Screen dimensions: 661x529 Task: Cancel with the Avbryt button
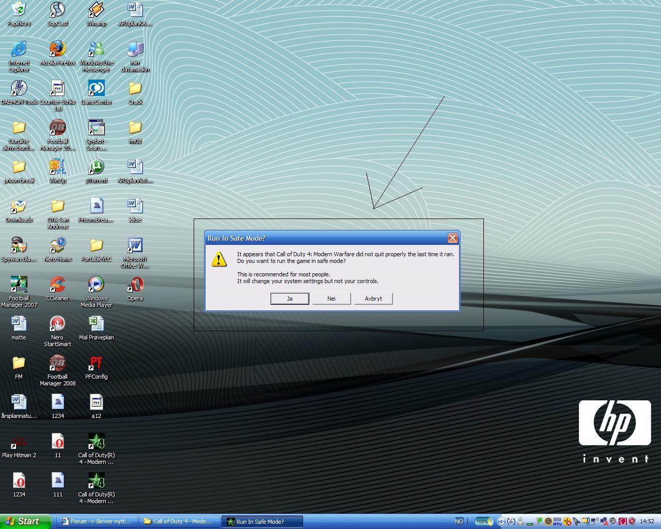(x=373, y=299)
